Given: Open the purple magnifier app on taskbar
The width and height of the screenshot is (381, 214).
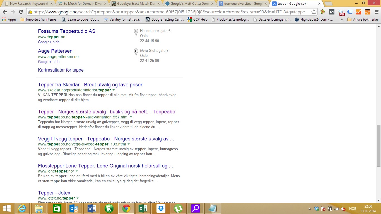Looking at the screenshot, I should tap(195, 208).
